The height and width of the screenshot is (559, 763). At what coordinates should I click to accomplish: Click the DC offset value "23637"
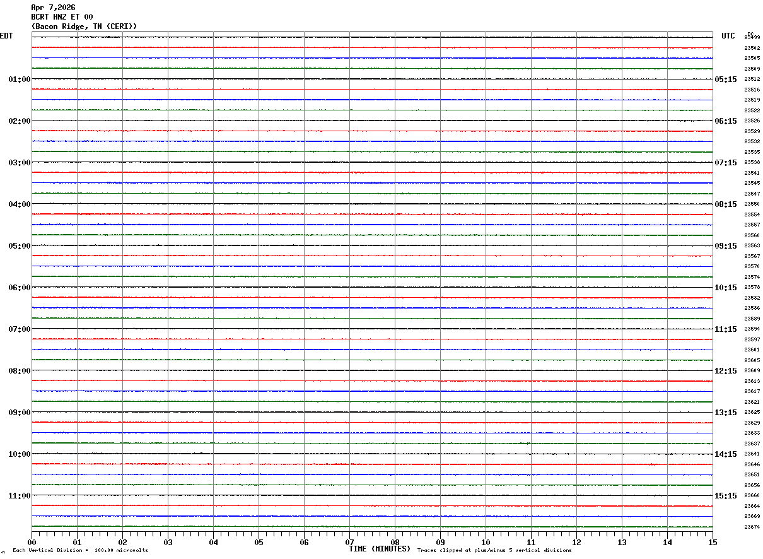(752, 444)
